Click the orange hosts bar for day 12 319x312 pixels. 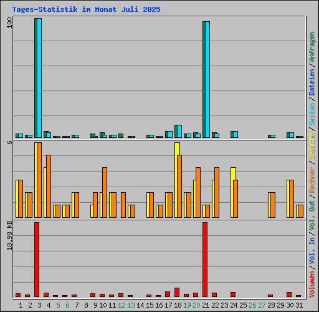tap(123, 205)
